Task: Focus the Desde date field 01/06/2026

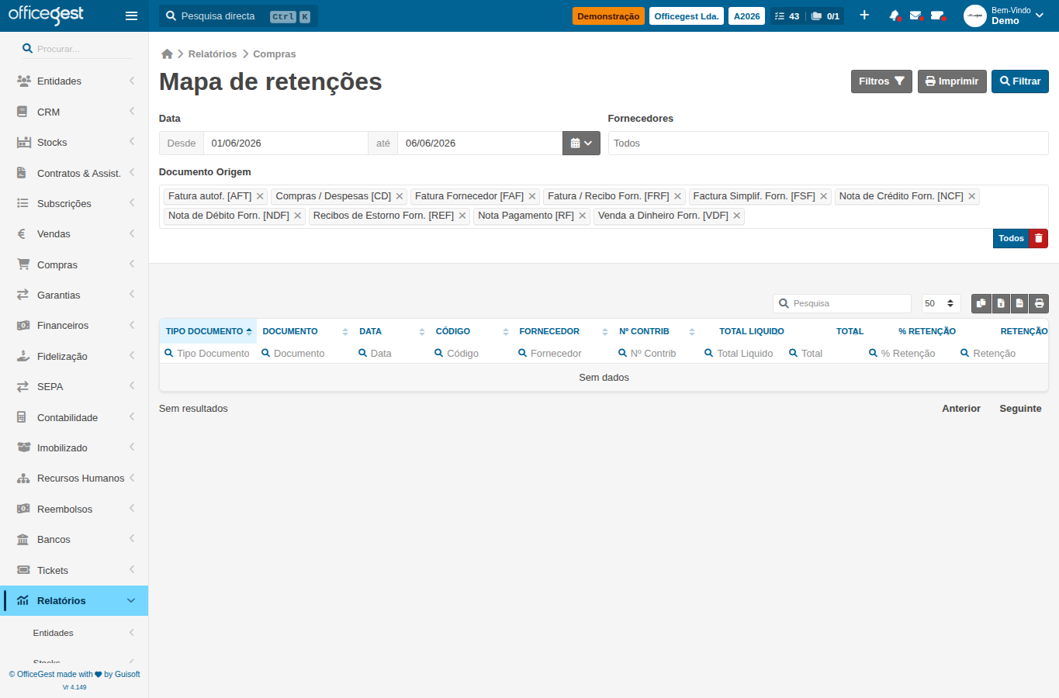Action: (286, 143)
